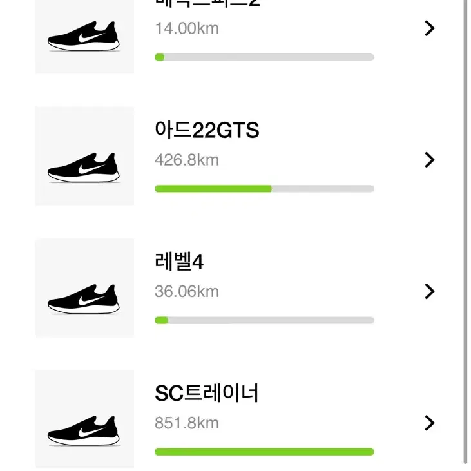Click the vertical scrollbar on right edge
471x471 pixels.
coord(465,233)
